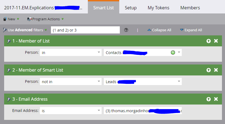The width and height of the screenshot is (225, 124).
Task: Remove the Email Address filter
Action: tap(216, 99)
